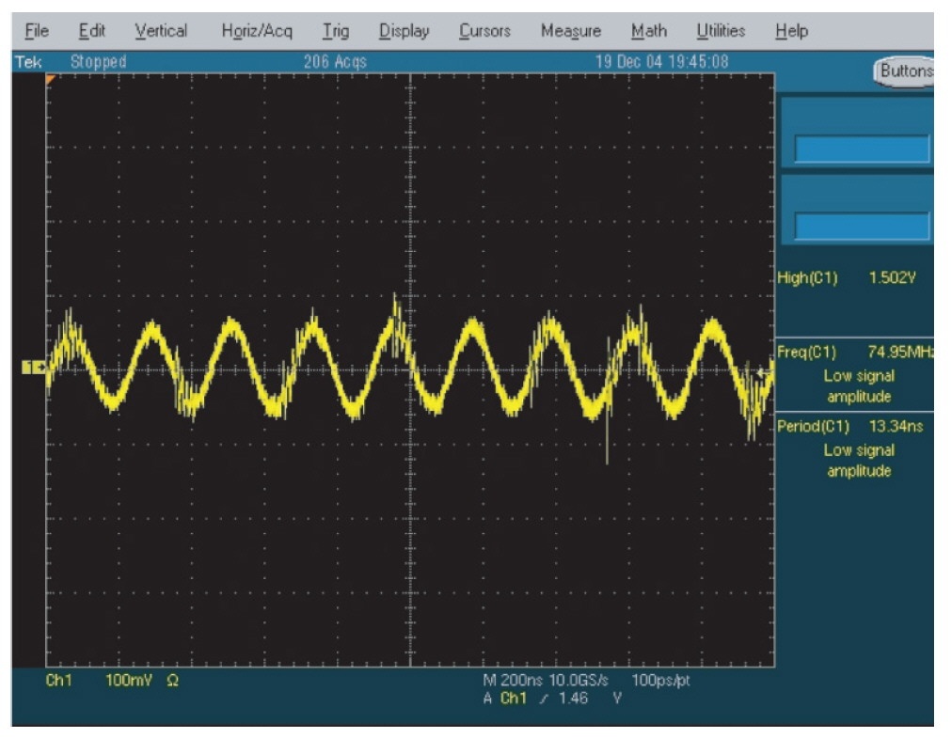Open the Trig menu
The width and height of the screenshot is (951, 738).
coord(336,31)
